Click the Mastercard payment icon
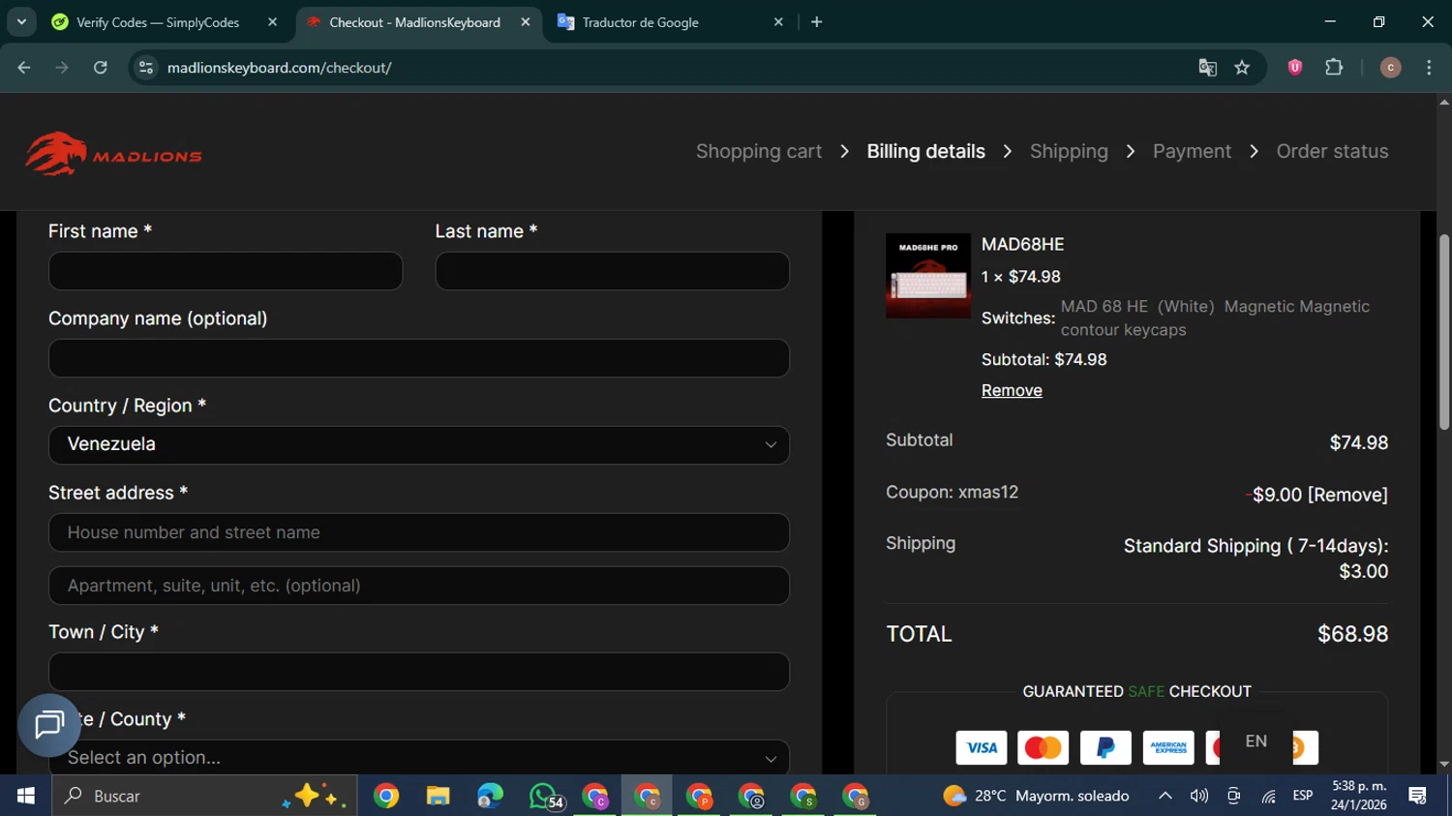1452x816 pixels. pyautogui.click(x=1044, y=747)
